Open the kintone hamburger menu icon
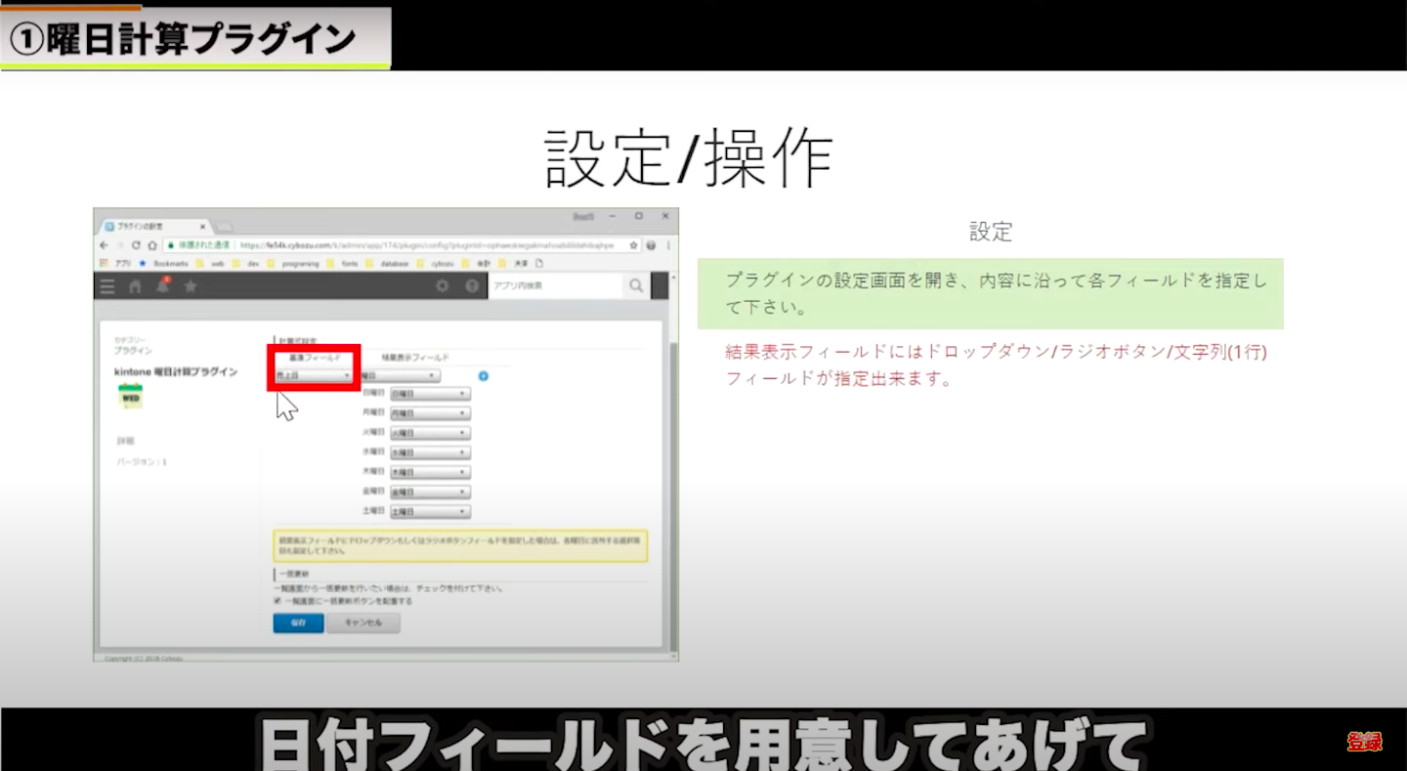The image size is (1407, 771). [107, 286]
